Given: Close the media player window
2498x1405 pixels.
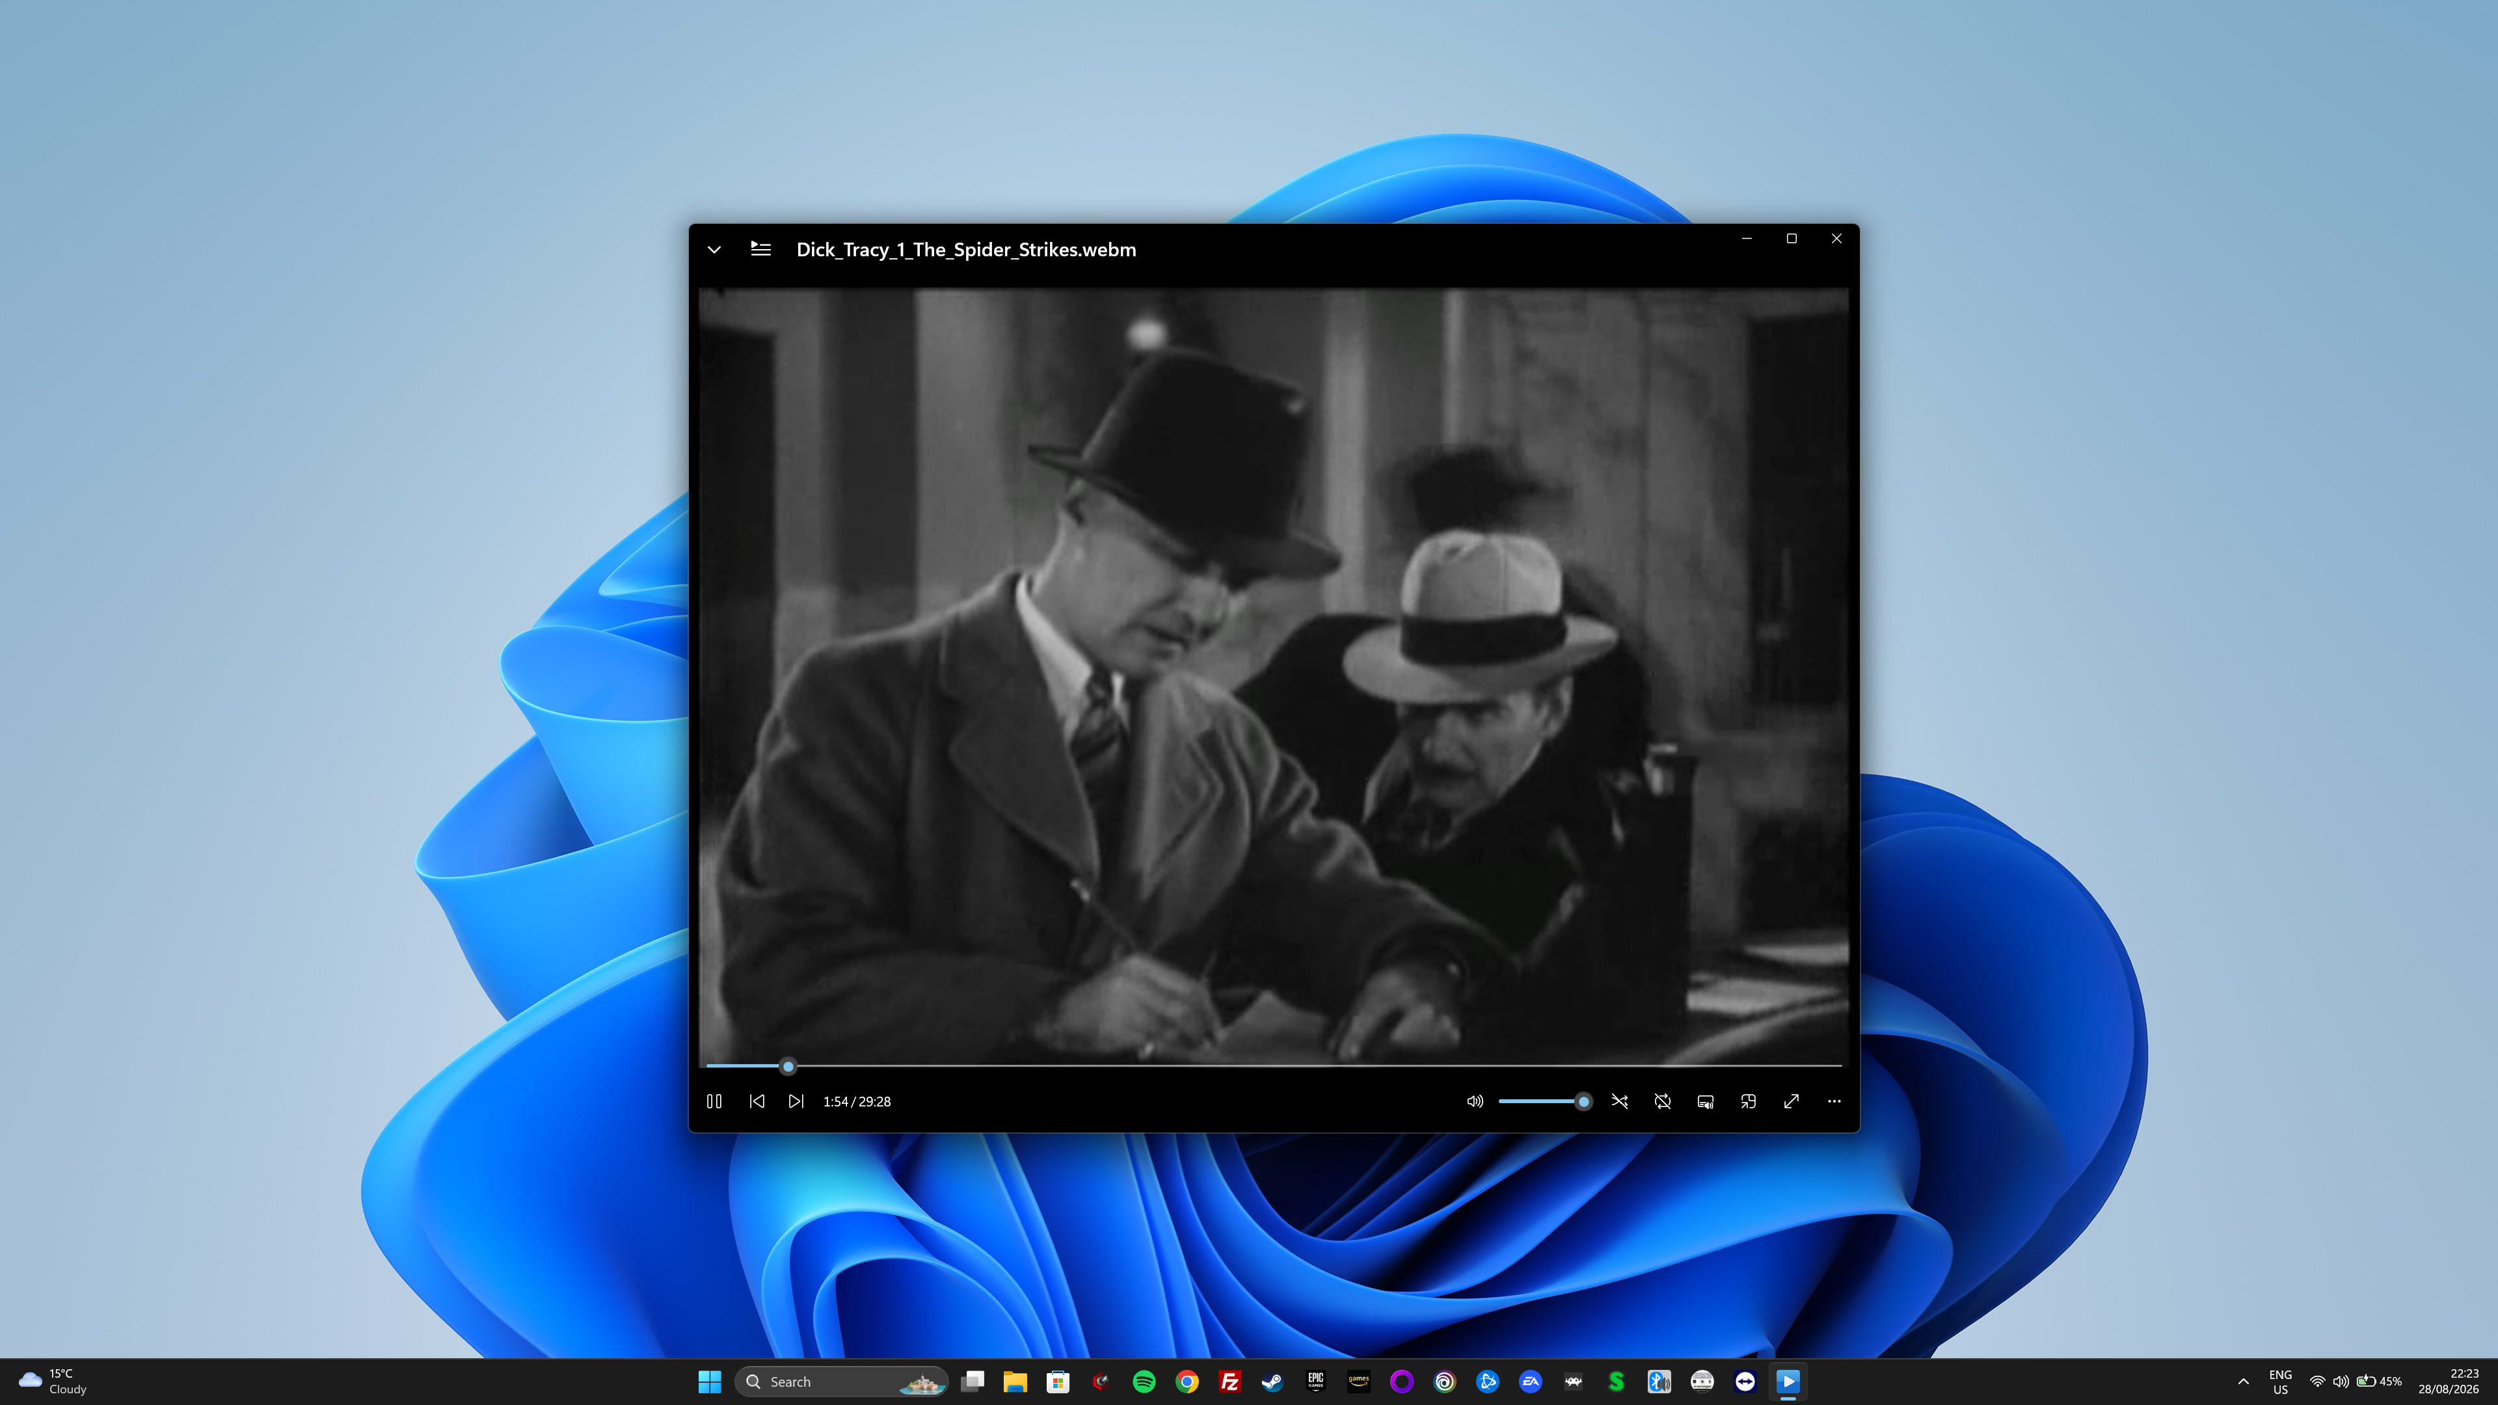Looking at the screenshot, I should pyautogui.click(x=1836, y=239).
